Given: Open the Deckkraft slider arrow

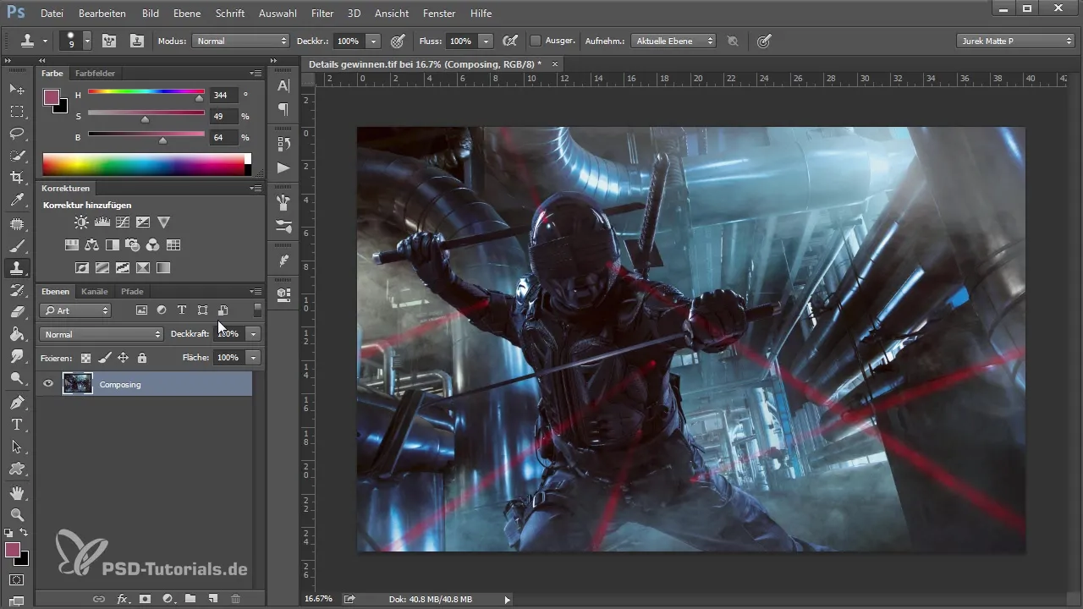Looking at the screenshot, I should [253, 334].
